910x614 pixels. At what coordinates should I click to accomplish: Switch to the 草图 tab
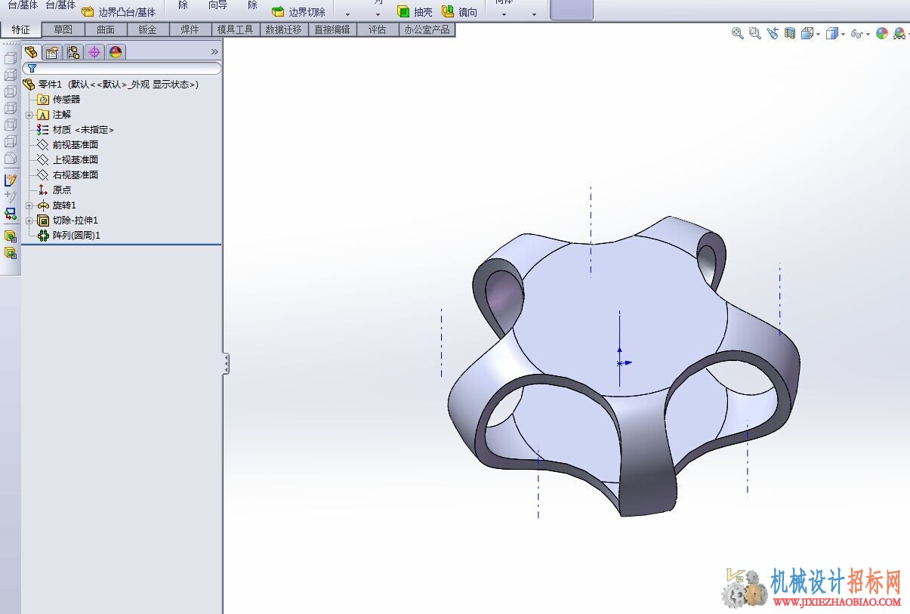[63, 29]
